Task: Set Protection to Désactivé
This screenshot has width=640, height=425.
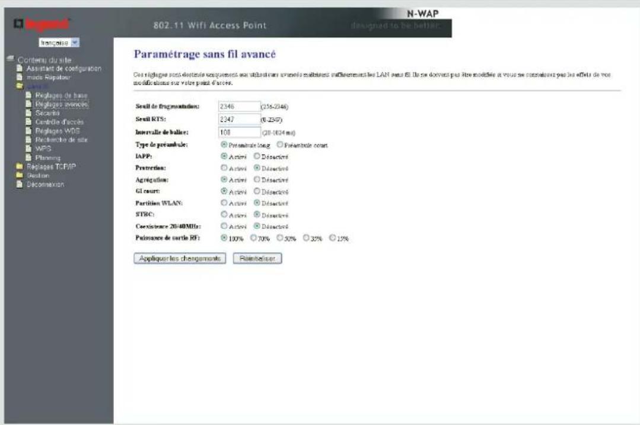Action: (257, 168)
